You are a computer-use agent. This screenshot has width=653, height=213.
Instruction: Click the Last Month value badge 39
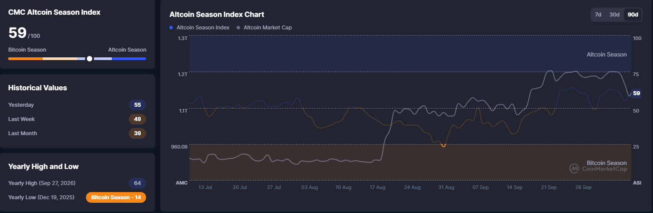[x=137, y=133]
